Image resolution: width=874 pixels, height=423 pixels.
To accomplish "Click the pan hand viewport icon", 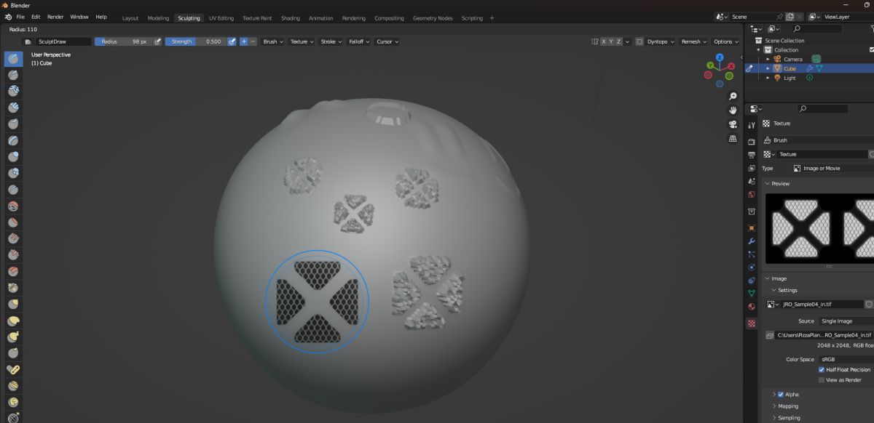I will (733, 110).
